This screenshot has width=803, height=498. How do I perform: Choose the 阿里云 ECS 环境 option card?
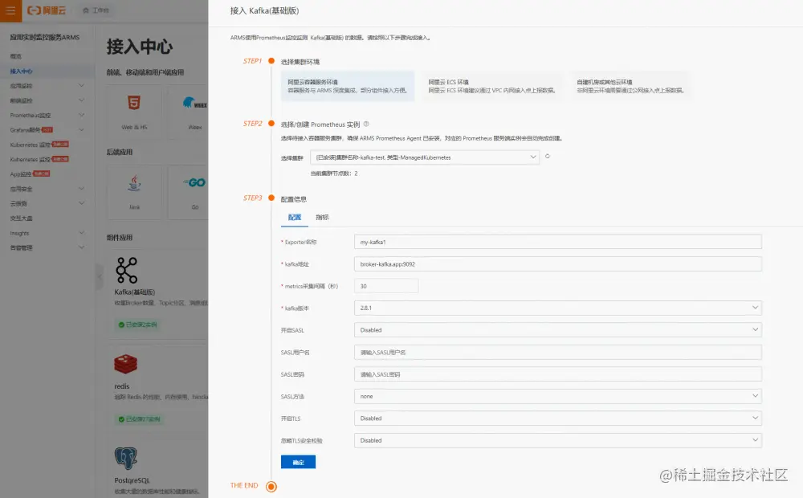(492, 86)
